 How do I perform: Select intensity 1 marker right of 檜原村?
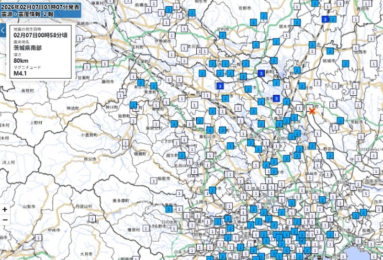(146, 228)
